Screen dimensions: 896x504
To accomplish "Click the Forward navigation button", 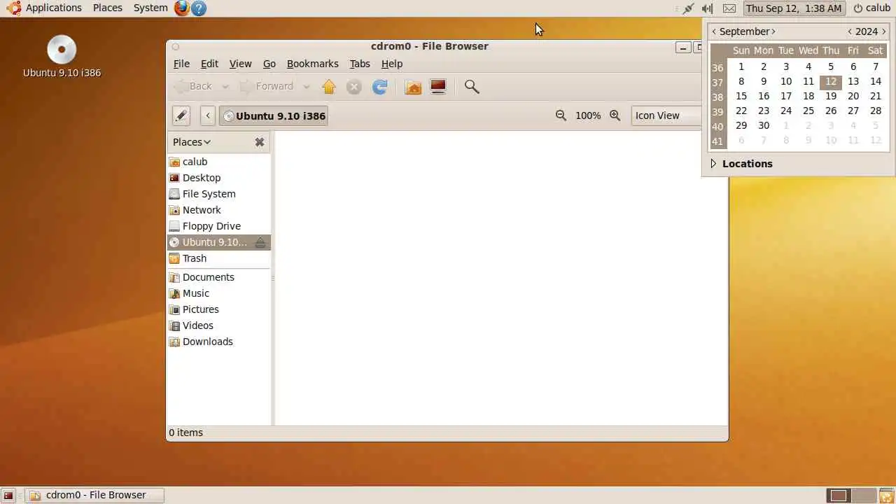I will pos(267,87).
